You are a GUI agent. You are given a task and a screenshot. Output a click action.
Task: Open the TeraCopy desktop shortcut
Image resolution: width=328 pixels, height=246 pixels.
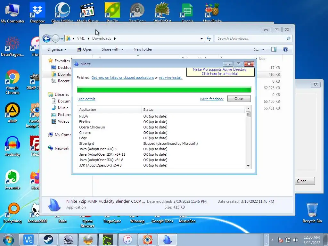[137, 12]
